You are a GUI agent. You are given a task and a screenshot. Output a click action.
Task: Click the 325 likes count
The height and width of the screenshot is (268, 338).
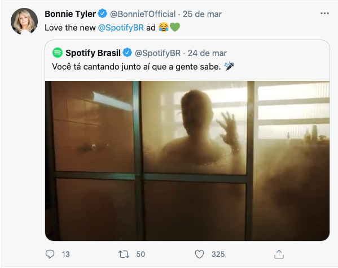[x=218, y=254]
